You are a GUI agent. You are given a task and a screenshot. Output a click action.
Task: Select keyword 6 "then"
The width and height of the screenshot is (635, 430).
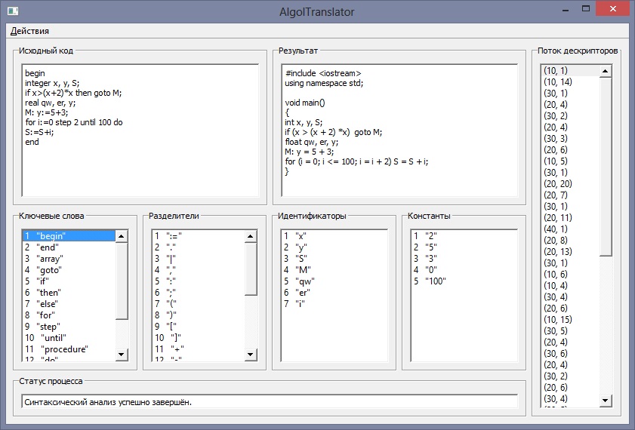[69, 293]
